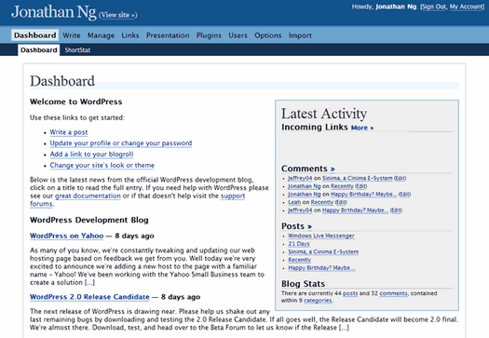Screen dimensions: 489x338
Task: Select the Dashboard main menu item
Action: 35,35
